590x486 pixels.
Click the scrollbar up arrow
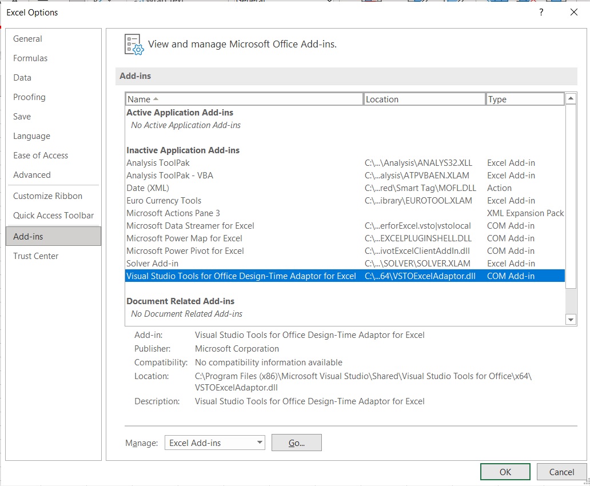571,98
